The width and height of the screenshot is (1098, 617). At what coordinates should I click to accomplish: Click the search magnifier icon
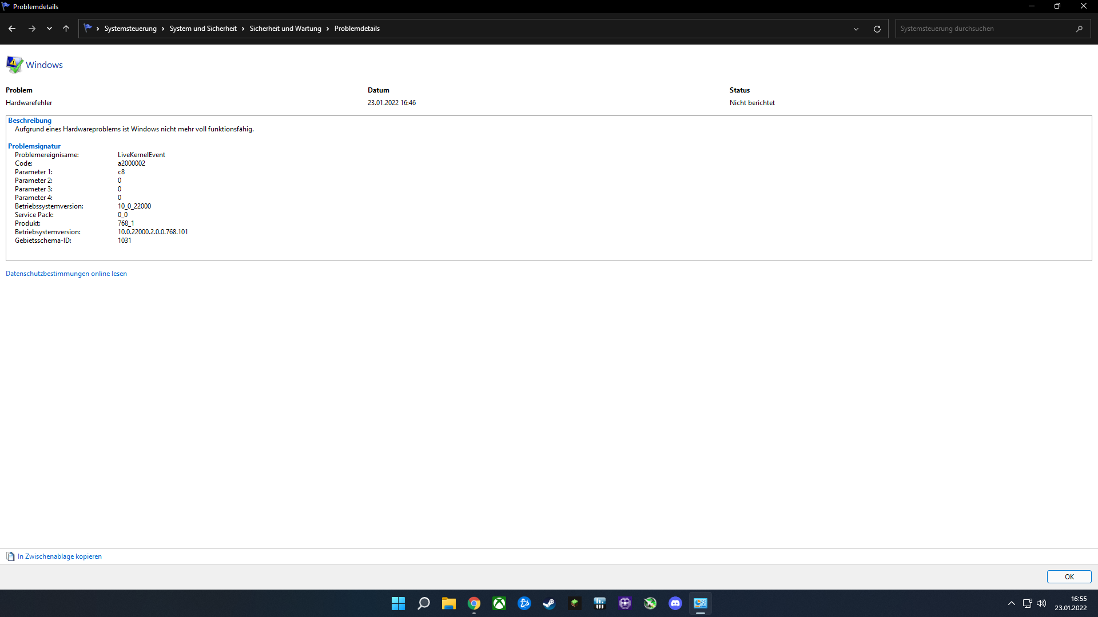pos(1079,29)
